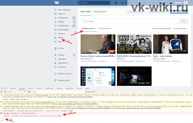Click the Создать альбом button
Image resolution: width=193 pixels, height=123 pixels.
pyautogui.click(x=136, y=12)
